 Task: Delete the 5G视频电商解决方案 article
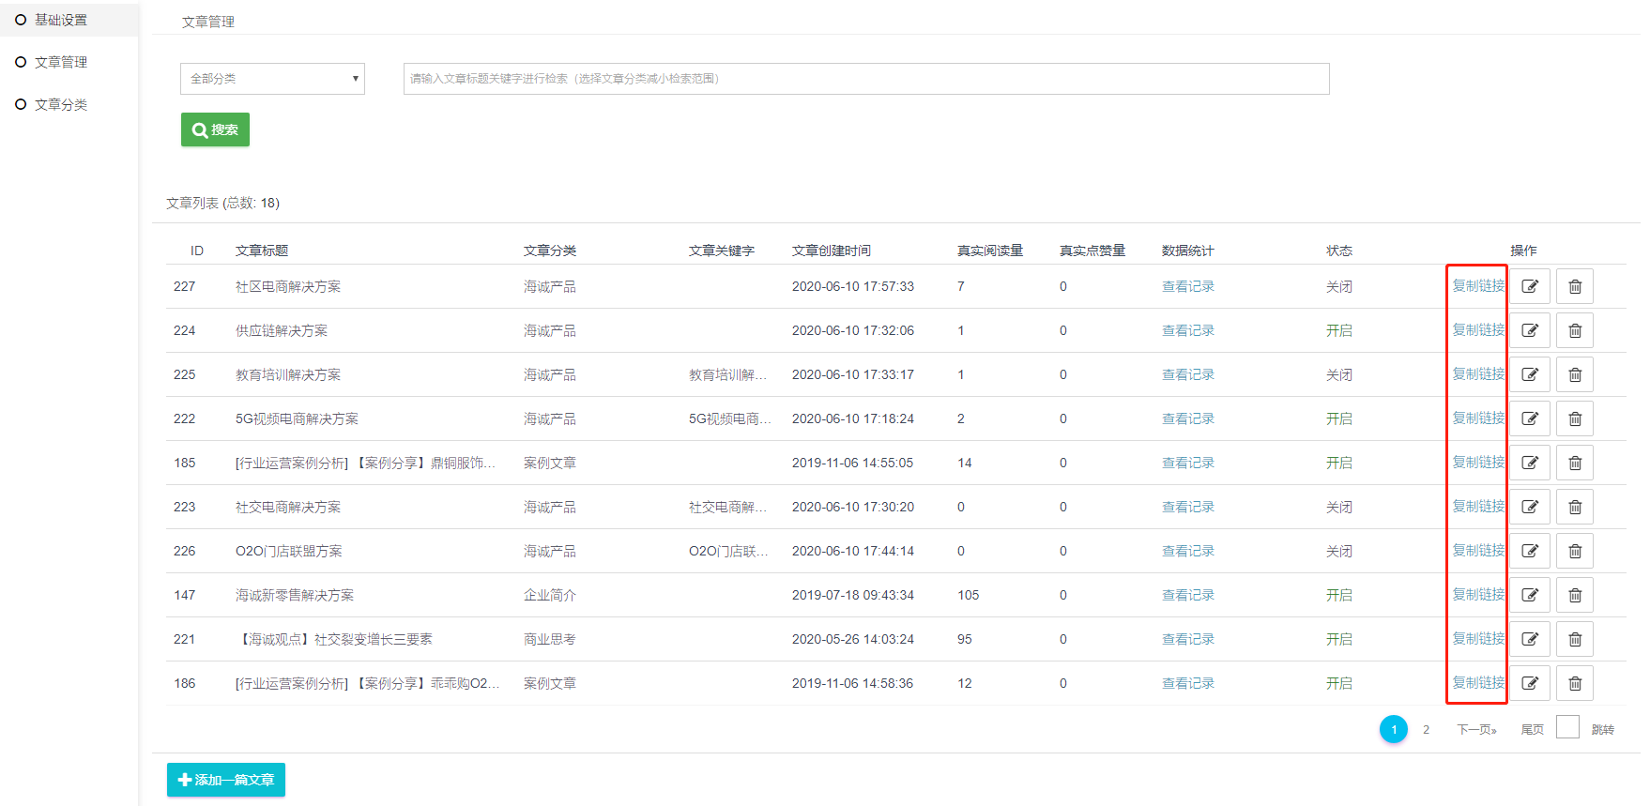[x=1575, y=418]
